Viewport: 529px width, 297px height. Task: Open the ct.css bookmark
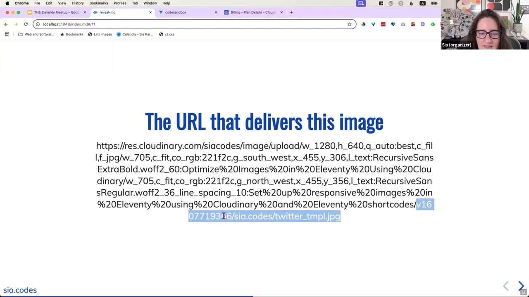coord(167,34)
